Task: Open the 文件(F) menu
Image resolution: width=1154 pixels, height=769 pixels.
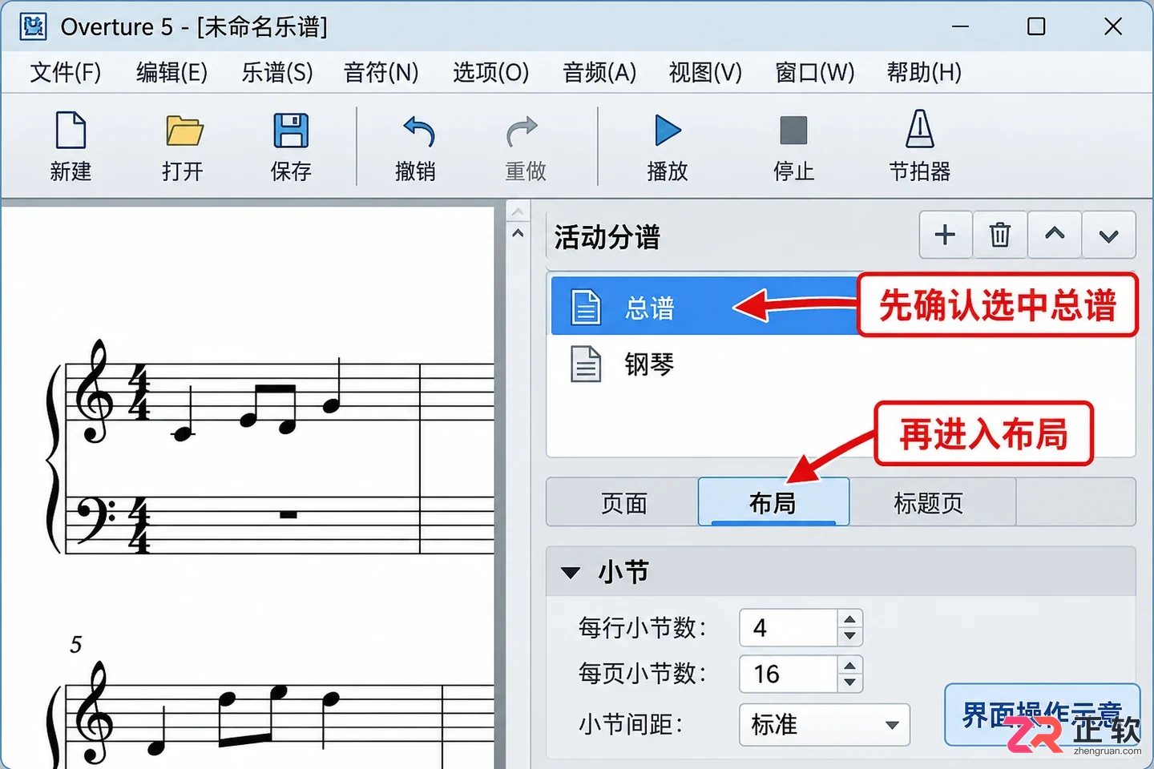Action: tap(66, 72)
